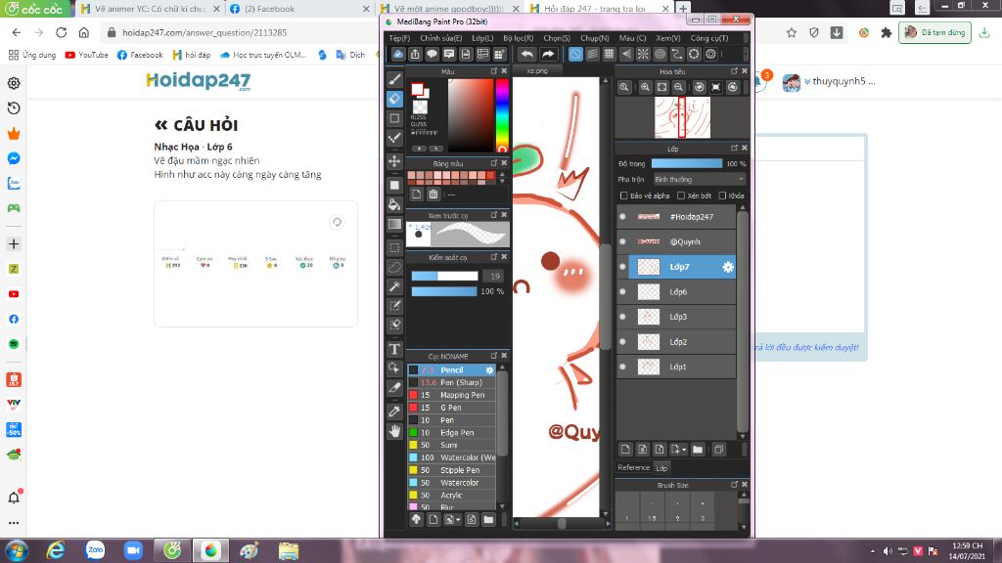Select the Move tool with four arrows
The image size is (1002, 563).
(x=395, y=161)
